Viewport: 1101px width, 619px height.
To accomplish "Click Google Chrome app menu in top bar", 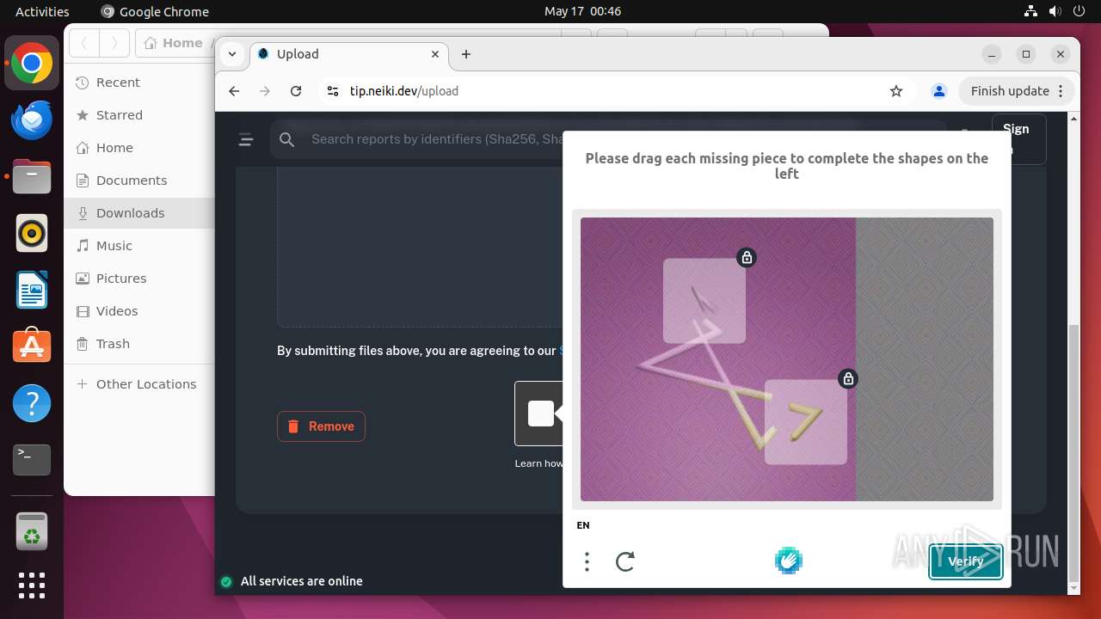I will (x=155, y=11).
